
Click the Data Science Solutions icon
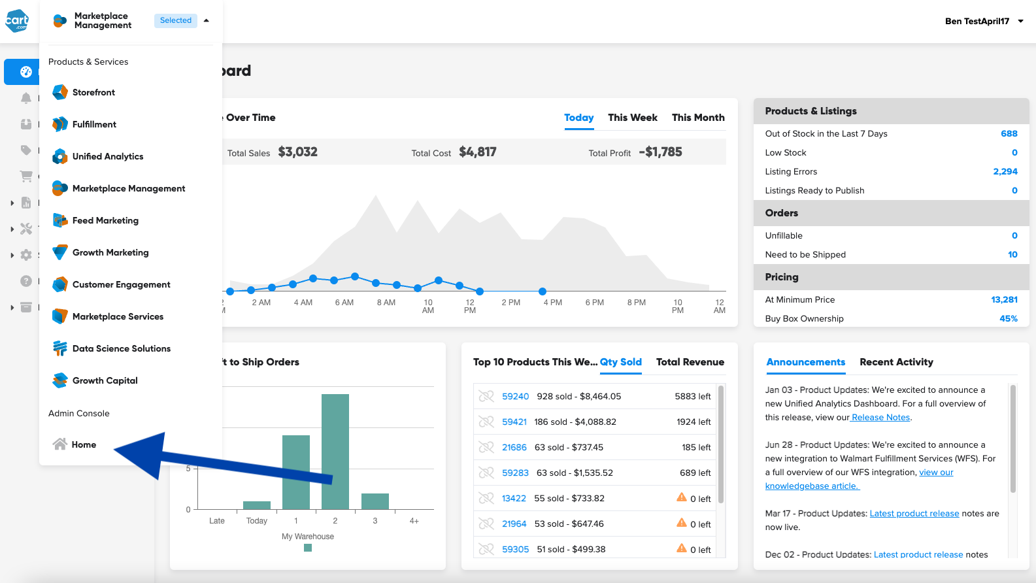pos(60,348)
